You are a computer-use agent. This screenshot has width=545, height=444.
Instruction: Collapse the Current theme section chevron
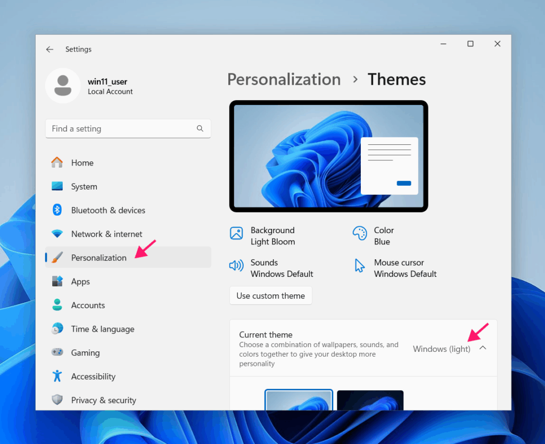(x=483, y=348)
